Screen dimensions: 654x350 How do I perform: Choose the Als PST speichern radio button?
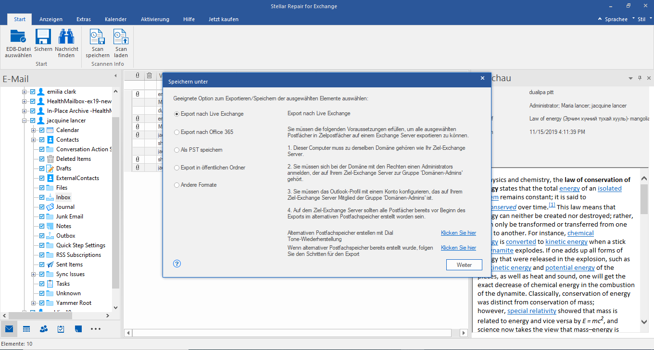pyautogui.click(x=177, y=150)
